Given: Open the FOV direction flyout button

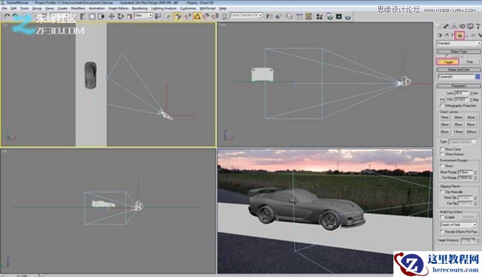Looking at the screenshot, I should pyautogui.click(x=442, y=99).
